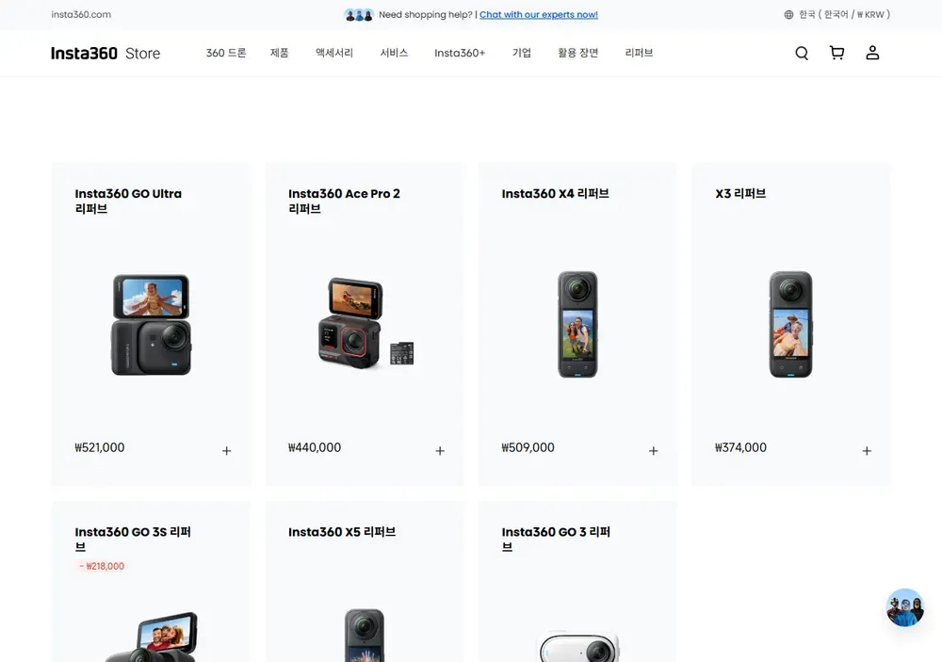Viewport: 942px width, 662px height.
Task: Open the Insta360 X4 리퍼브 title
Action: pyautogui.click(x=555, y=193)
